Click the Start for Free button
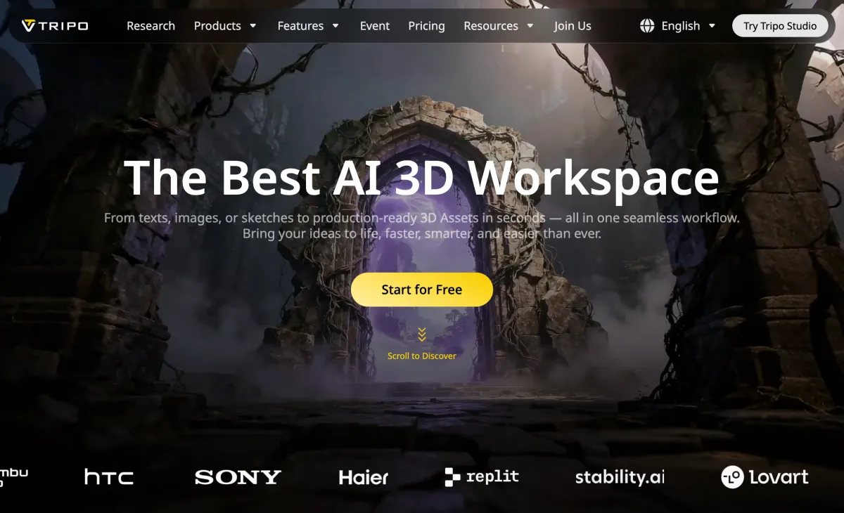844x513 pixels. click(422, 290)
